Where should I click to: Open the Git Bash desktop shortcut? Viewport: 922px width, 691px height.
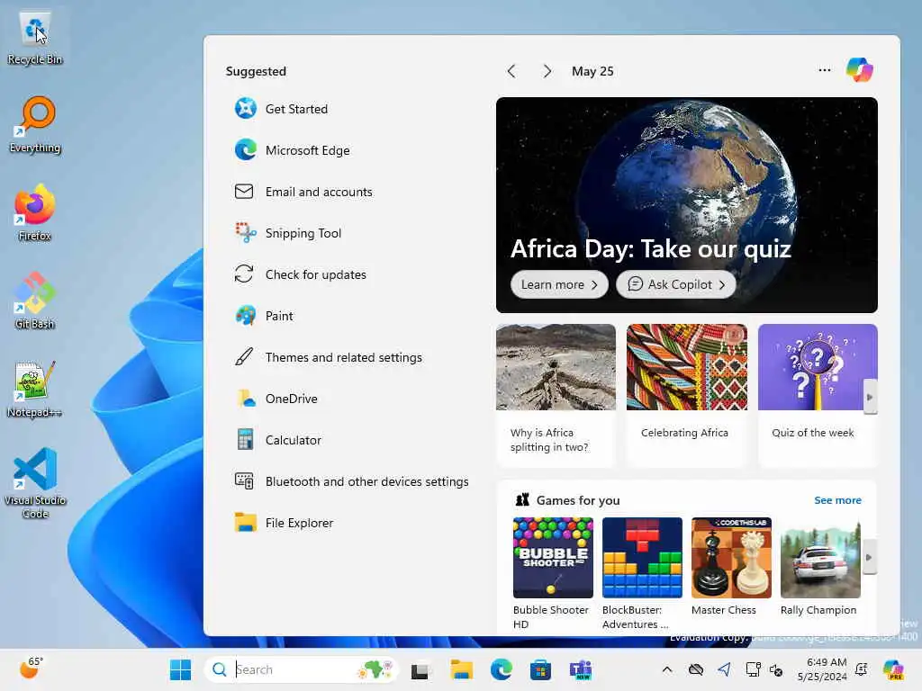point(35,301)
